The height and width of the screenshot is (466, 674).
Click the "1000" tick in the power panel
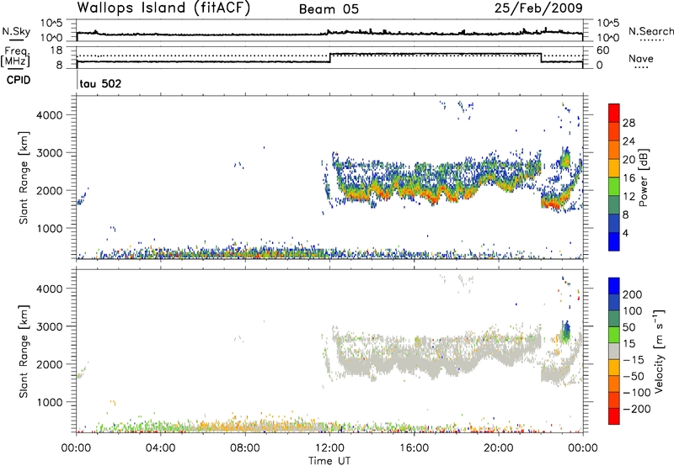(50, 229)
